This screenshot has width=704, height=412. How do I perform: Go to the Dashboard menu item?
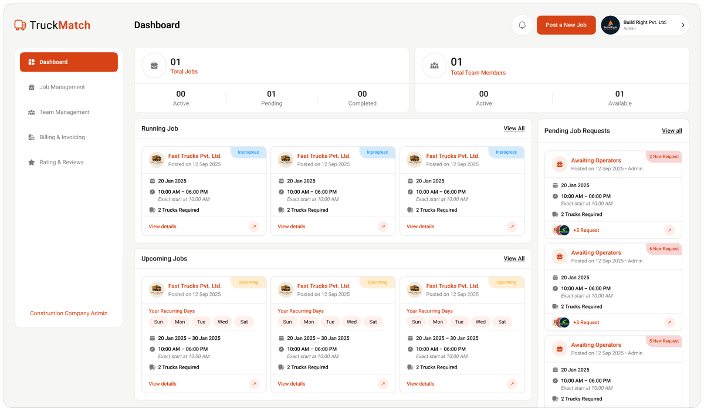pos(69,62)
